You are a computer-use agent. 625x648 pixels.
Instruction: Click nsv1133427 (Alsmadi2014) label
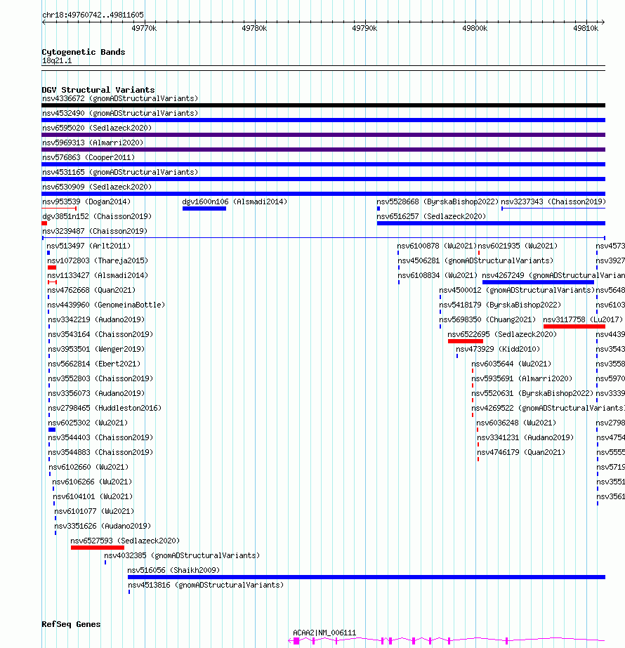(98, 276)
